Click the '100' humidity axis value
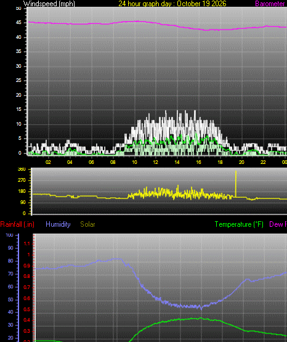Viewport: 287px width, 342px height. [9, 235]
